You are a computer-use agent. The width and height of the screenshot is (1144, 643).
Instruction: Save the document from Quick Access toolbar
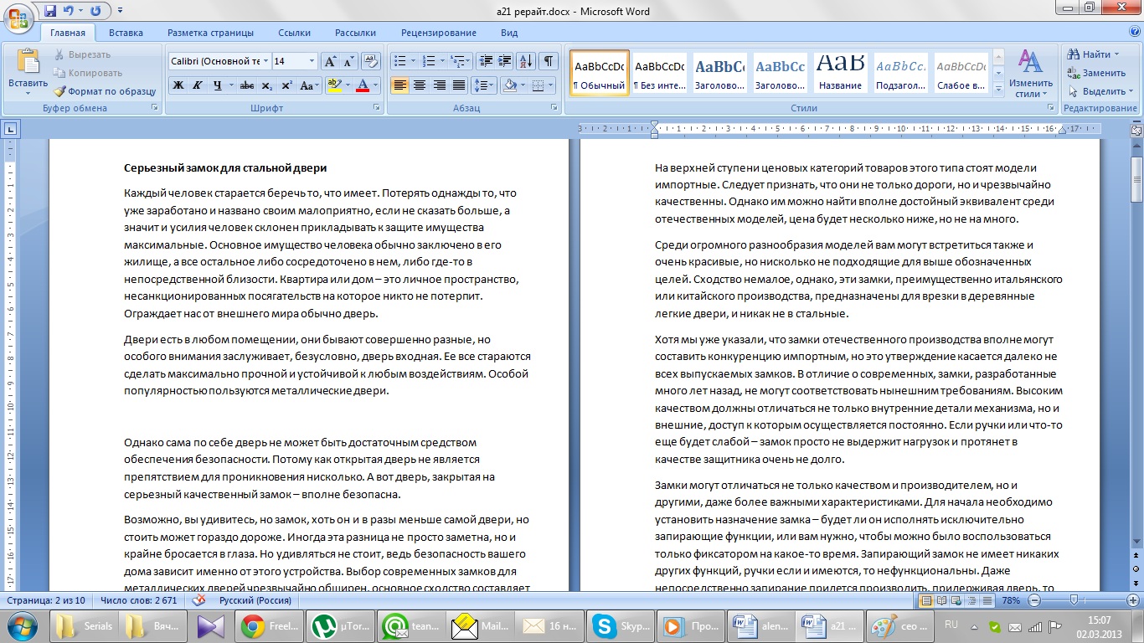(x=50, y=11)
